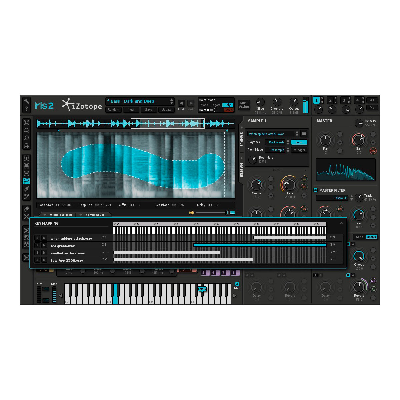Open the Bass - Dark and Deep preset dropdown
The height and width of the screenshot is (400, 400).
pos(140,101)
